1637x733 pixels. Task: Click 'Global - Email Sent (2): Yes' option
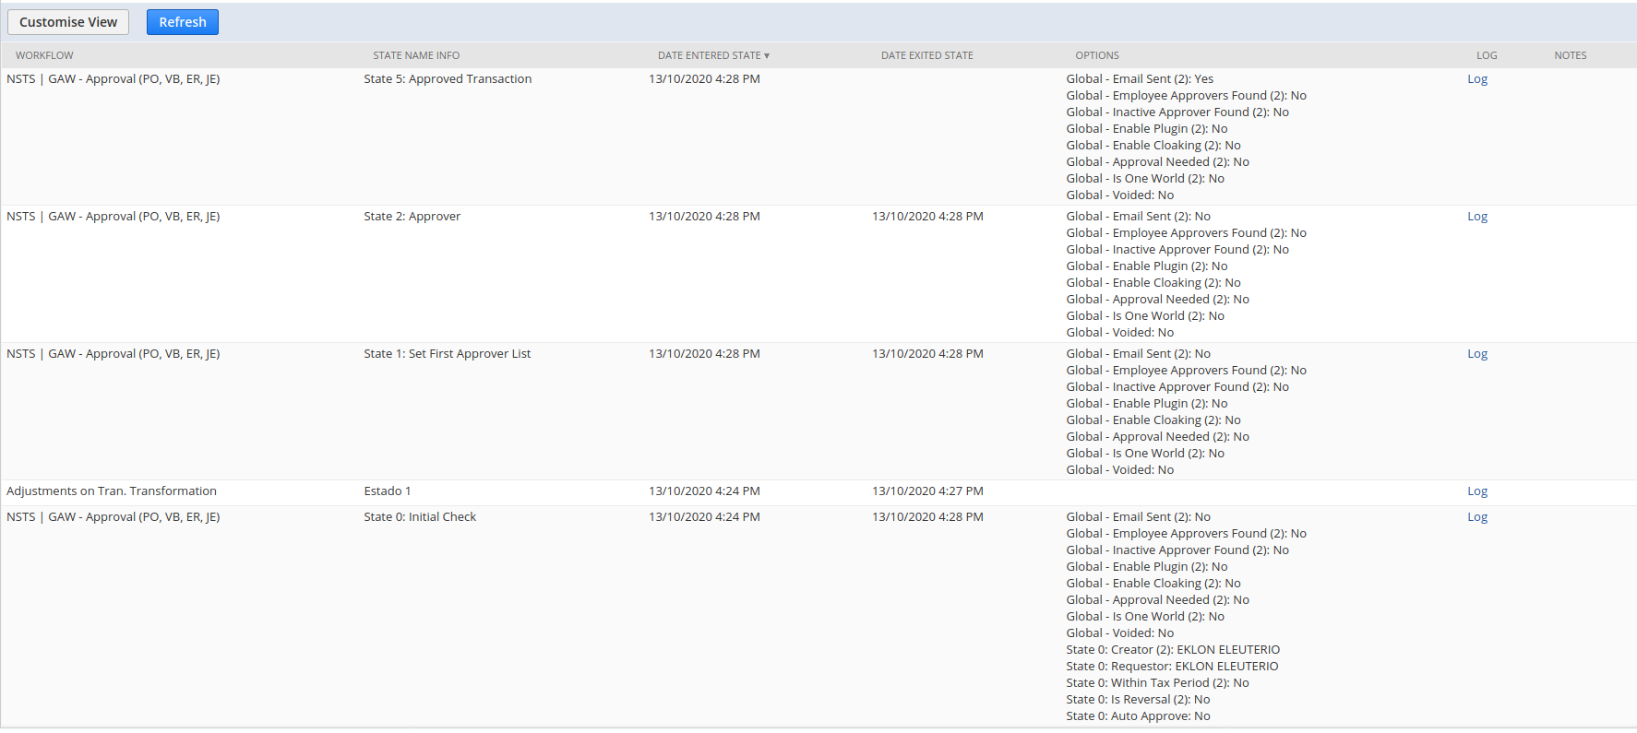pyautogui.click(x=1140, y=79)
